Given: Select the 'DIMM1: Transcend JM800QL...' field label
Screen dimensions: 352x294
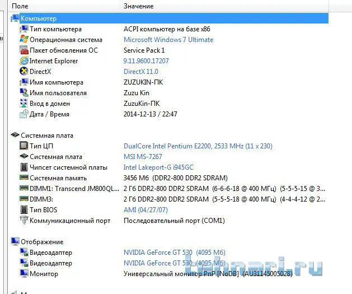Looking at the screenshot, I should [74, 189].
